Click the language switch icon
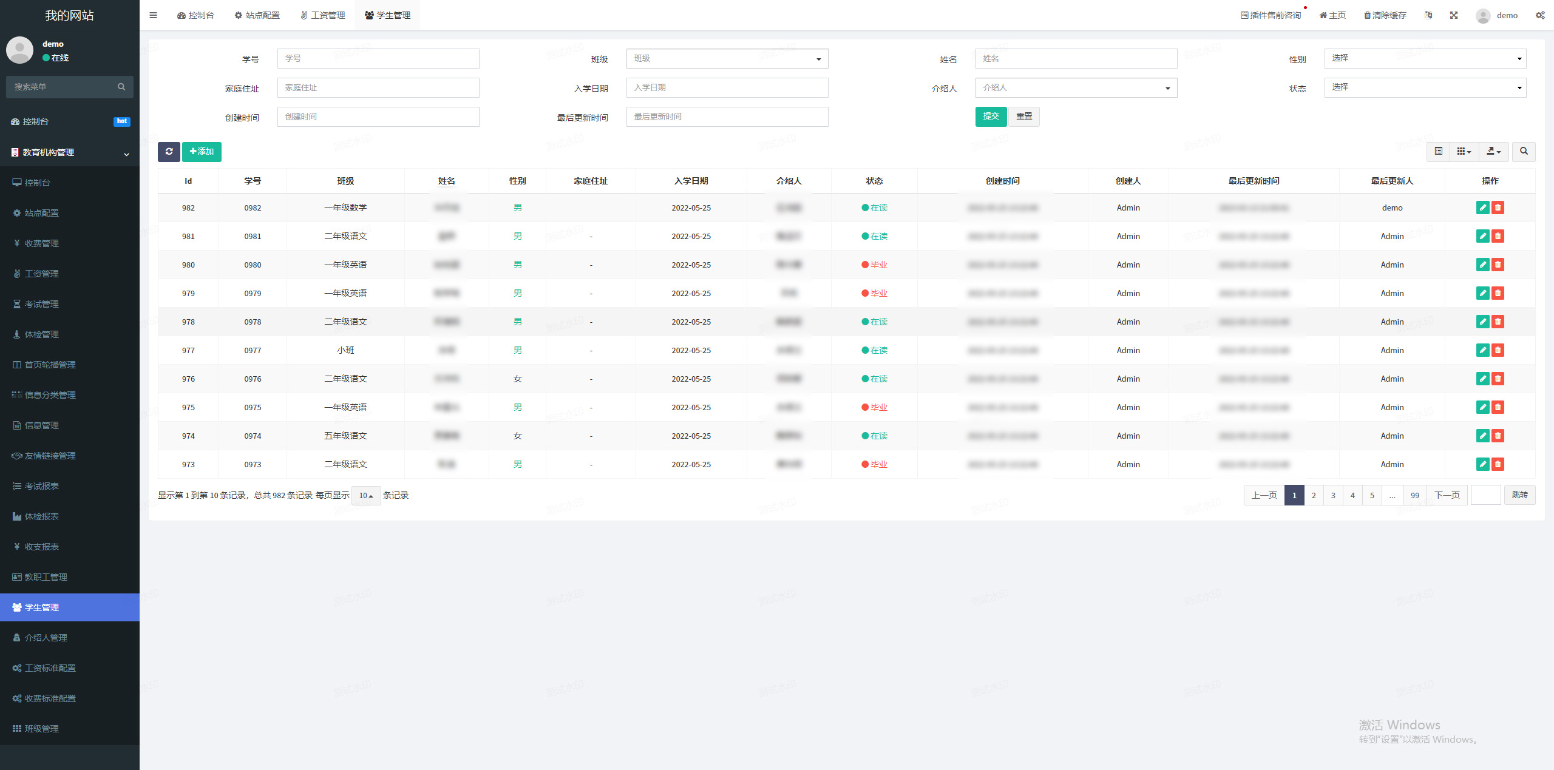 coord(1428,15)
